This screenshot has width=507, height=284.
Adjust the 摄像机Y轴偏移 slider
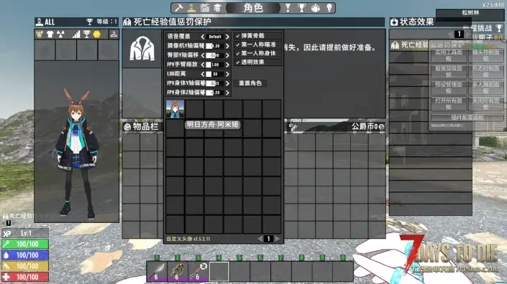point(215,46)
